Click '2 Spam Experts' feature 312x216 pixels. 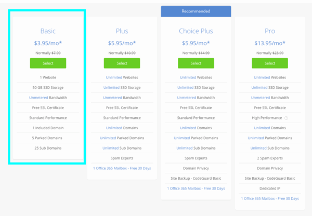pos(270,158)
